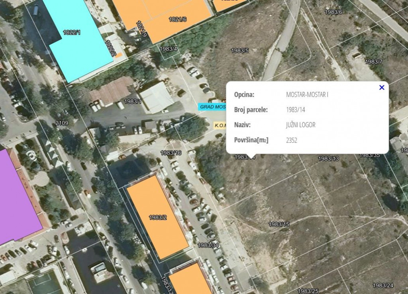Select parcel 1983/5 on the map
The image size is (408, 294).
pos(240,51)
